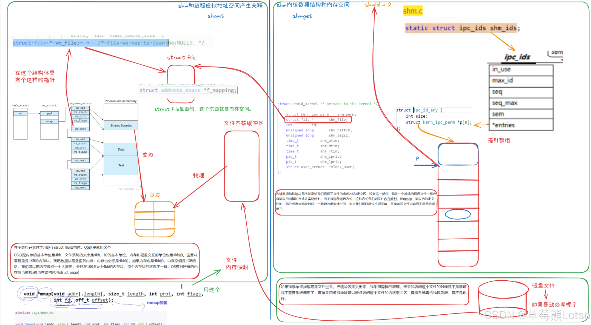
Task: Click the 'Data' segment block
Action: [x=121, y=149]
